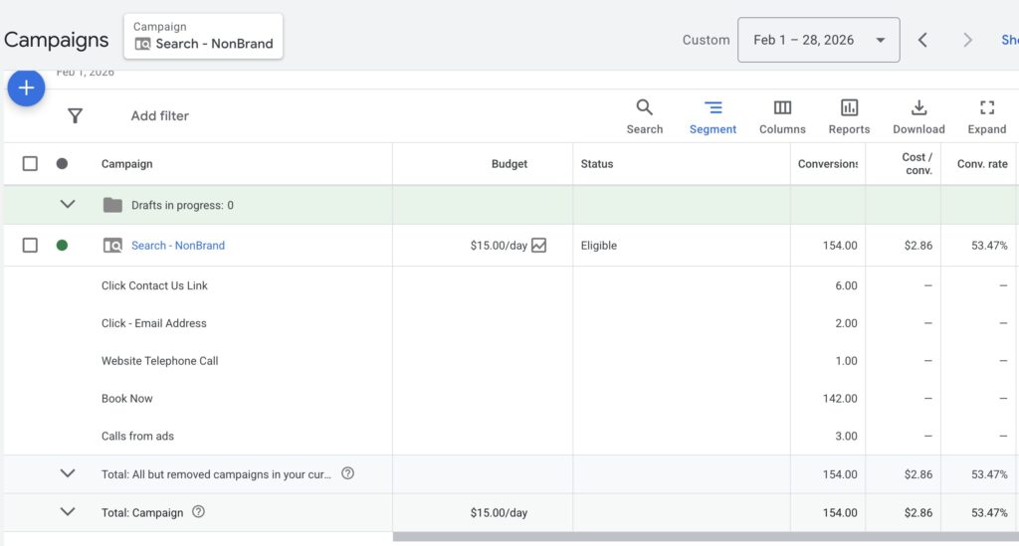Sort by the Conversions column header
This screenshot has width=1019, height=546.
pyautogui.click(x=827, y=164)
